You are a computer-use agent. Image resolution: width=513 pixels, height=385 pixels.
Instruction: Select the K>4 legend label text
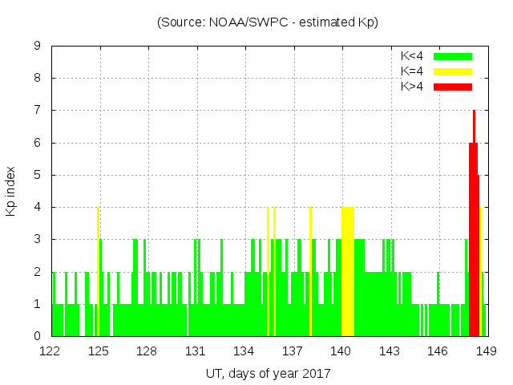(x=413, y=87)
